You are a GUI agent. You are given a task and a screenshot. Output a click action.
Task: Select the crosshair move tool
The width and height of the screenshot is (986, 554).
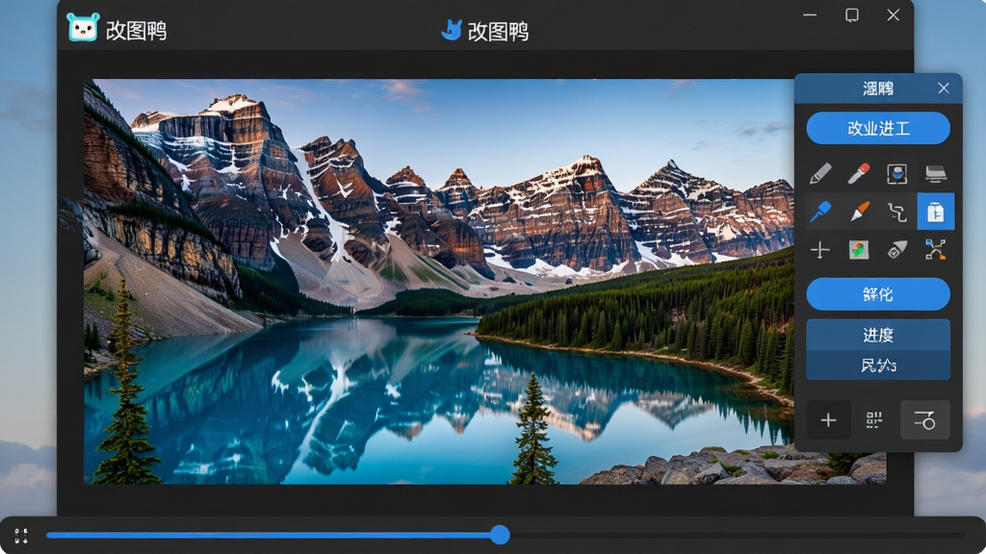tap(820, 250)
